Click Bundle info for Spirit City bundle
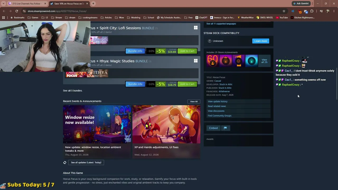The height and width of the screenshot is (190, 338). coord(135,51)
